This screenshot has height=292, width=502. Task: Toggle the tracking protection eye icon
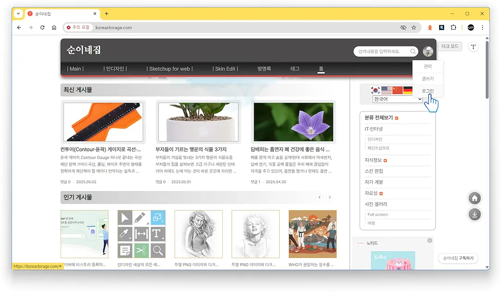click(403, 27)
